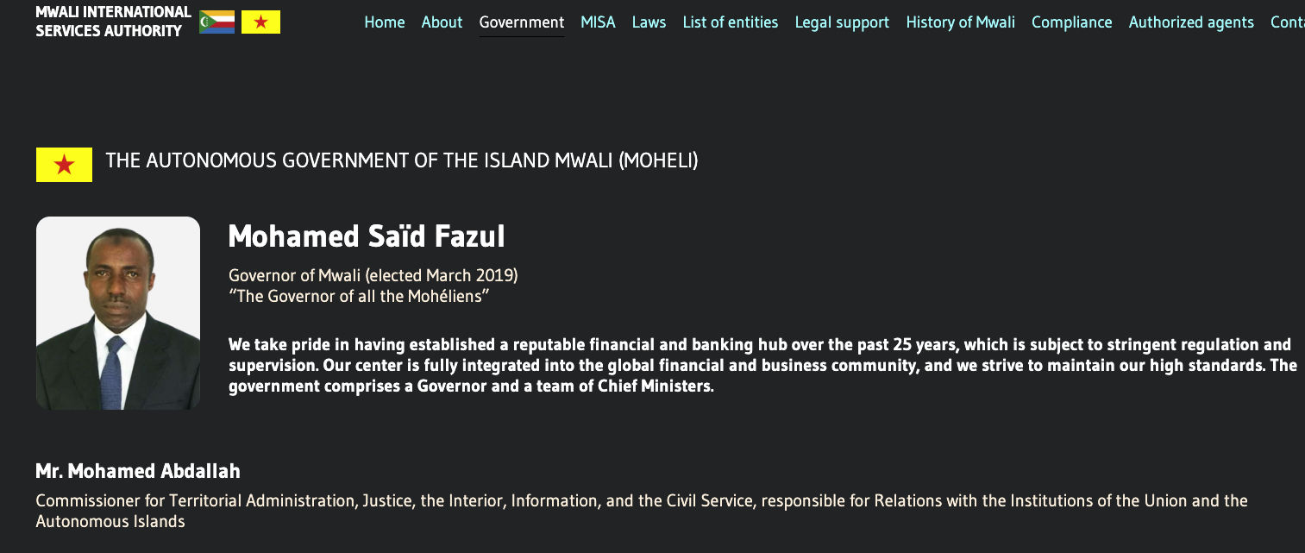
Task: Select the yellow Mwali flag beside the page heading
Action: (x=63, y=164)
